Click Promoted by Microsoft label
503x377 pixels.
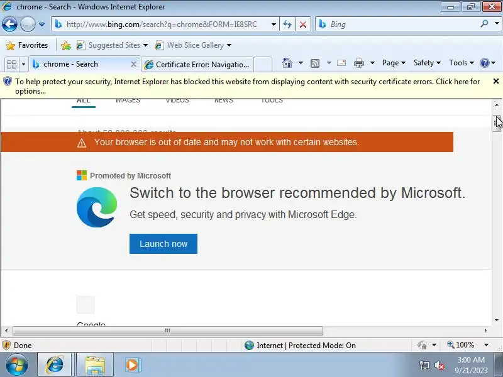[x=130, y=176]
